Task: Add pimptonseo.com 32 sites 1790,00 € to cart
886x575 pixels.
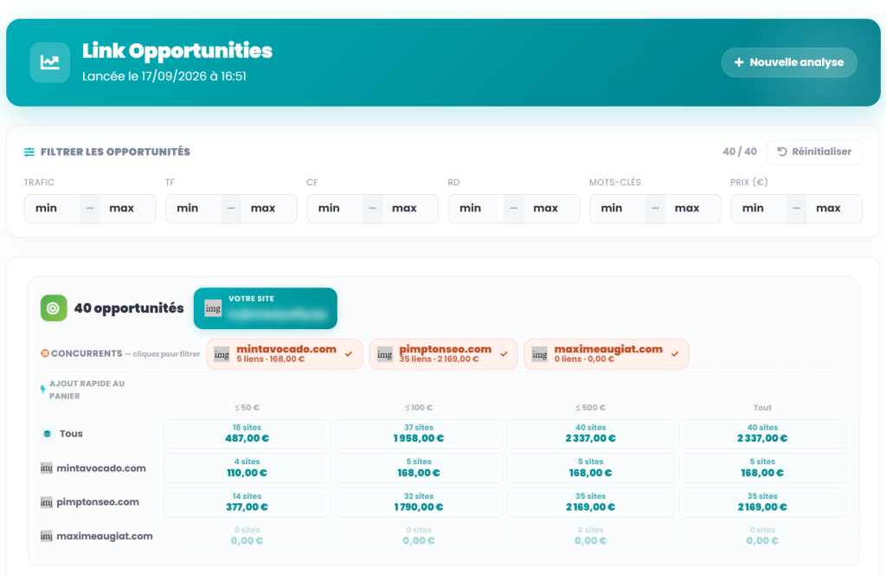Action: click(x=419, y=502)
